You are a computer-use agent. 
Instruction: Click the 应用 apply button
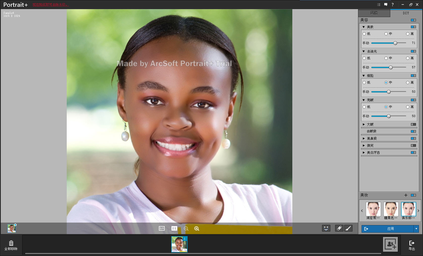click(x=388, y=229)
